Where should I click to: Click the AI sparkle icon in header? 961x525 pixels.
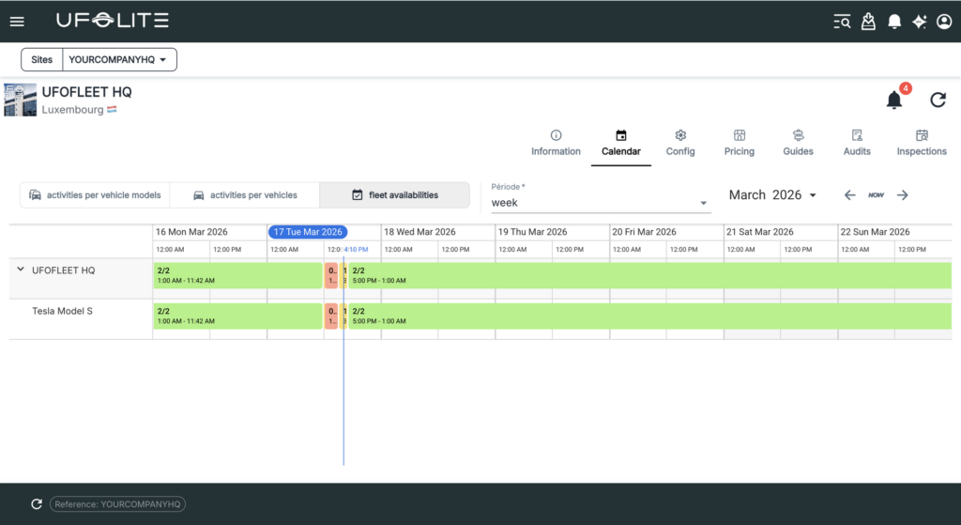click(920, 21)
